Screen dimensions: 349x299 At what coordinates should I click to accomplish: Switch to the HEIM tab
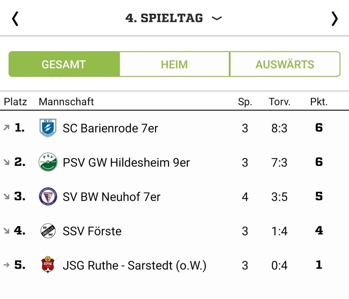coord(174,64)
